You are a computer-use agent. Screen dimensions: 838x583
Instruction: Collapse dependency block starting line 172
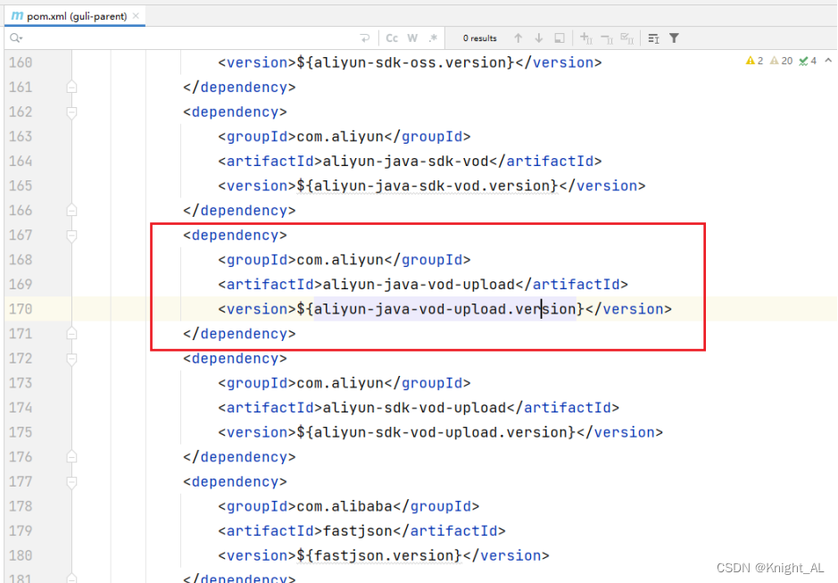71,358
